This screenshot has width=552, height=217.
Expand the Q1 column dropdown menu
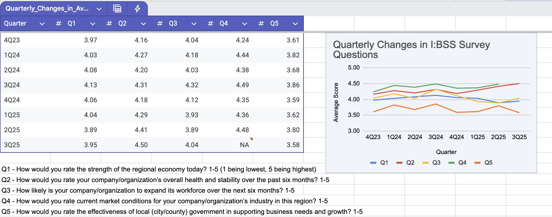tap(93, 24)
